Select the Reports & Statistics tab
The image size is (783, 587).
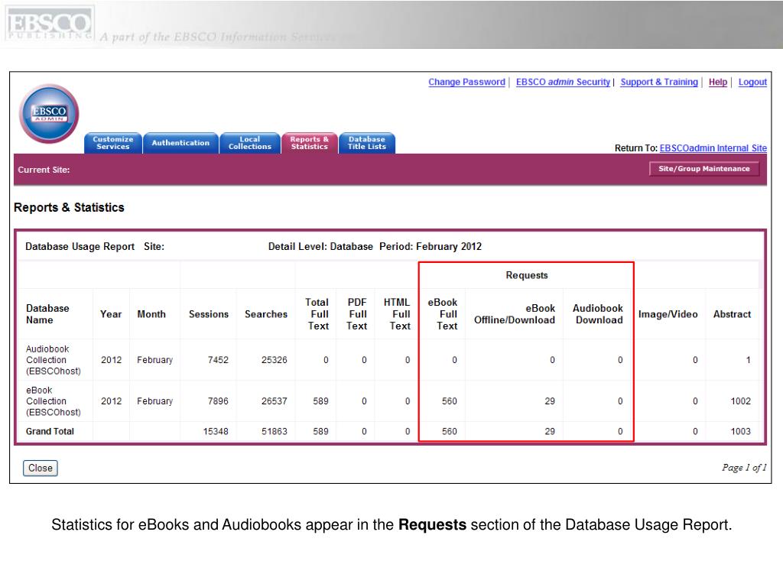[310, 143]
